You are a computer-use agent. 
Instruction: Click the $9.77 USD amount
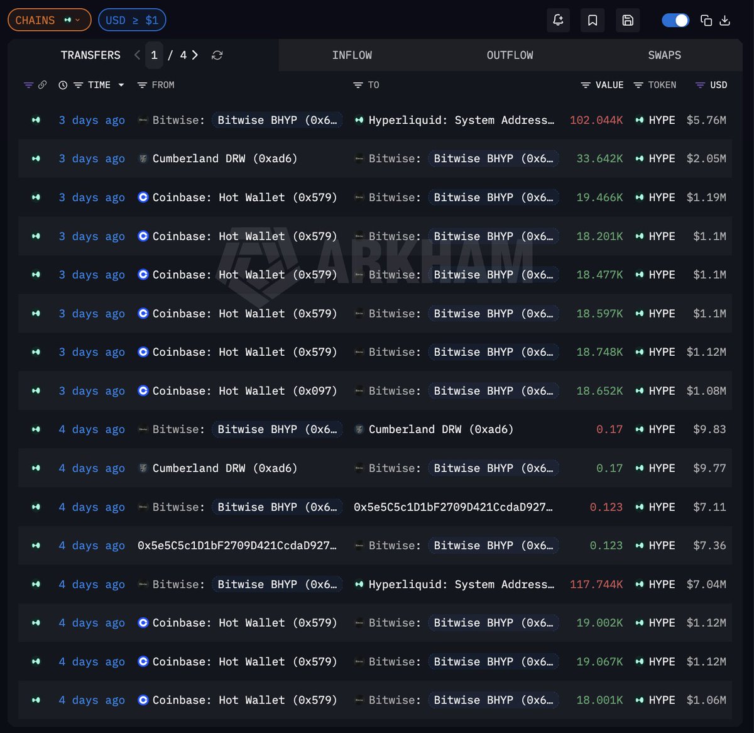coord(709,468)
